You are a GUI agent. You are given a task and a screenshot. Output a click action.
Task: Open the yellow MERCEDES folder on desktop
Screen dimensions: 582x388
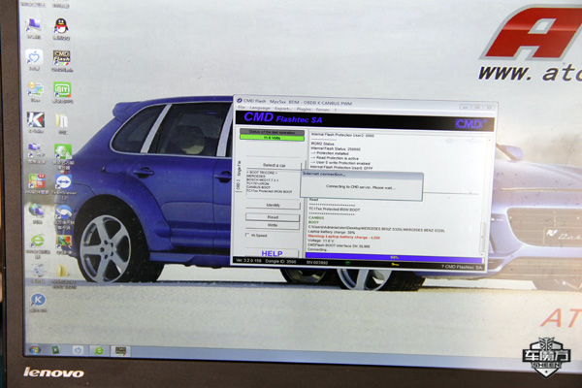point(63,275)
